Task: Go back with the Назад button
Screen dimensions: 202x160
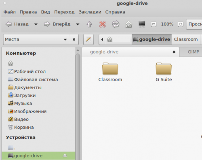Action: [17, 24]
